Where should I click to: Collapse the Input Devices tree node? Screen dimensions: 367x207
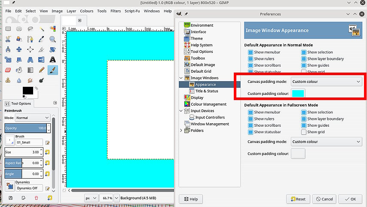coord(181,111)
